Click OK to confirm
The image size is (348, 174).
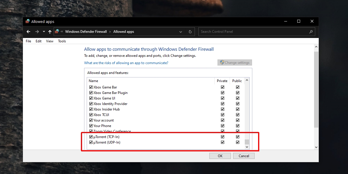click(x=220, y=156)
